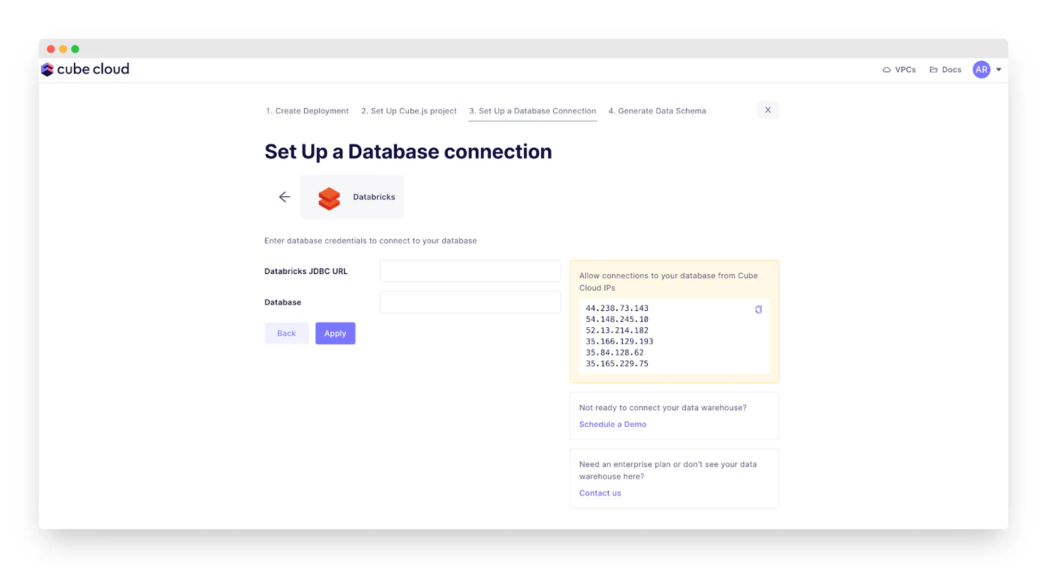Select step 3 Set Up a Database Connection
The width and height of the screenshot is (1047, 568).
click(533, 111)
